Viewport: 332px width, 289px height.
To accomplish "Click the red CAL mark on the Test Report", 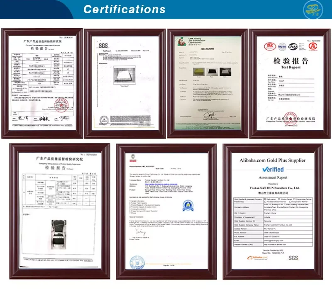I will point(313,47).
